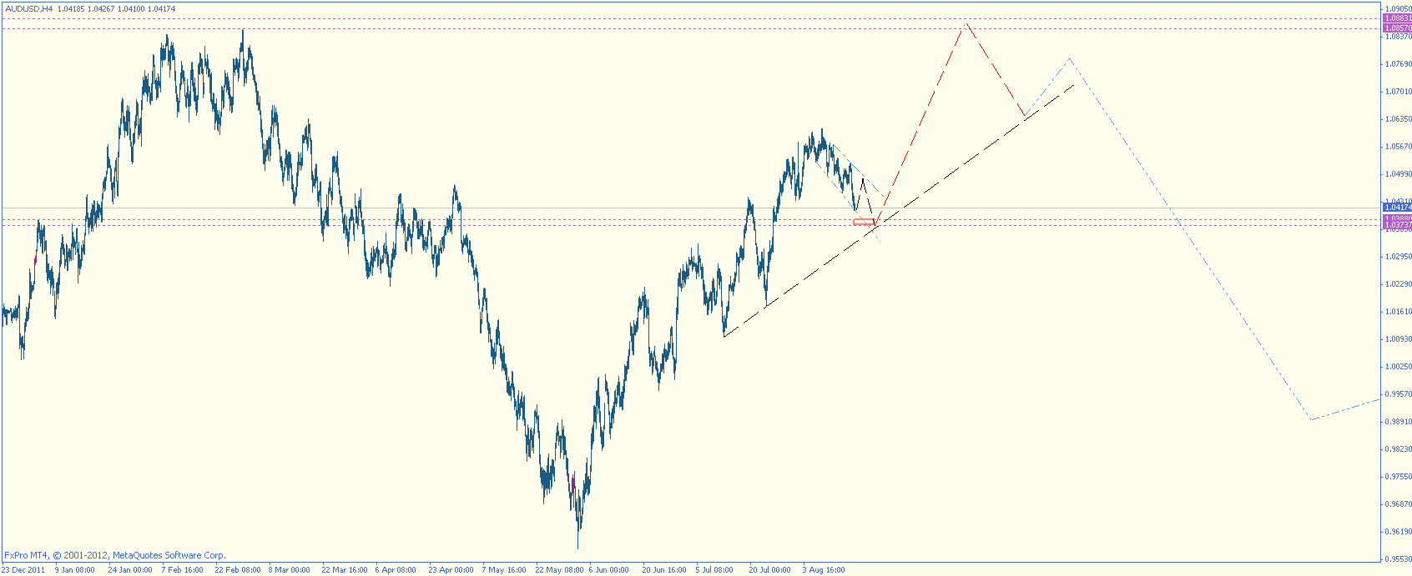This screenshot has width=1412, height=576.
Task: Click the 1.09050 price axis label
Action: coord(1398,8)
